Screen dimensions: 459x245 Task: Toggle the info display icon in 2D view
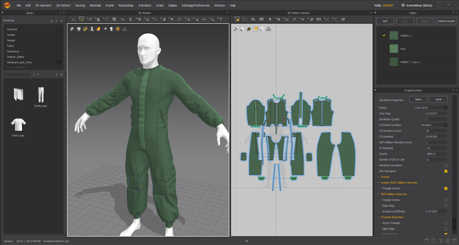click(249, 29)
